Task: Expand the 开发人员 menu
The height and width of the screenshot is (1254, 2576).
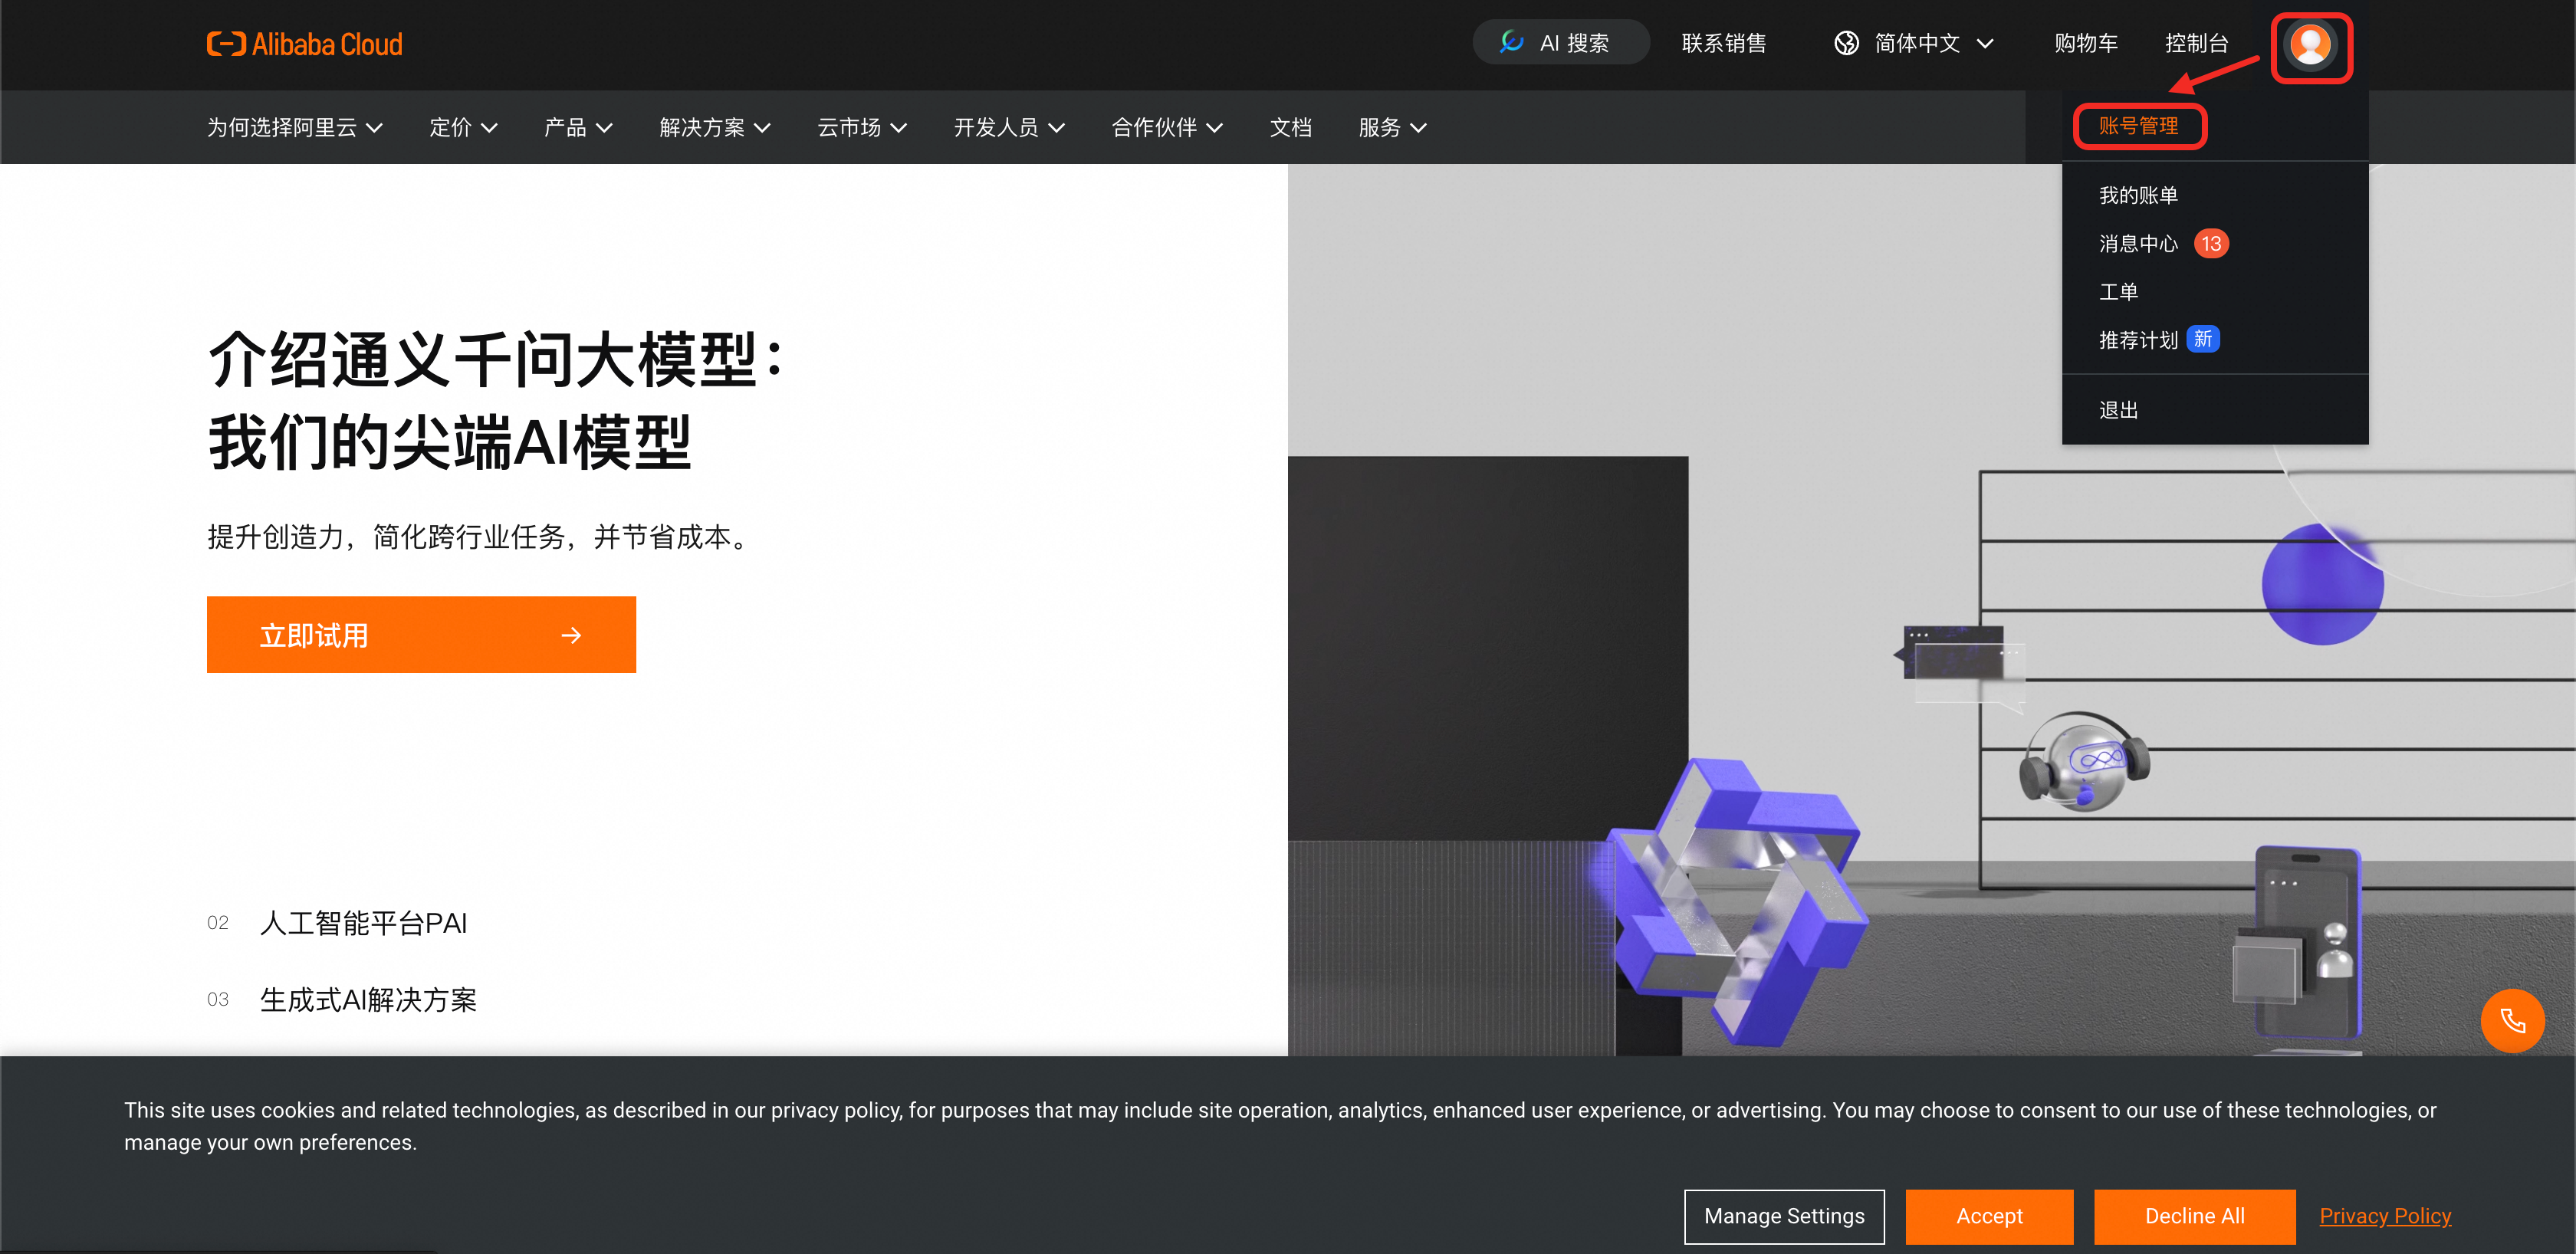Action: pos(1009,127)
